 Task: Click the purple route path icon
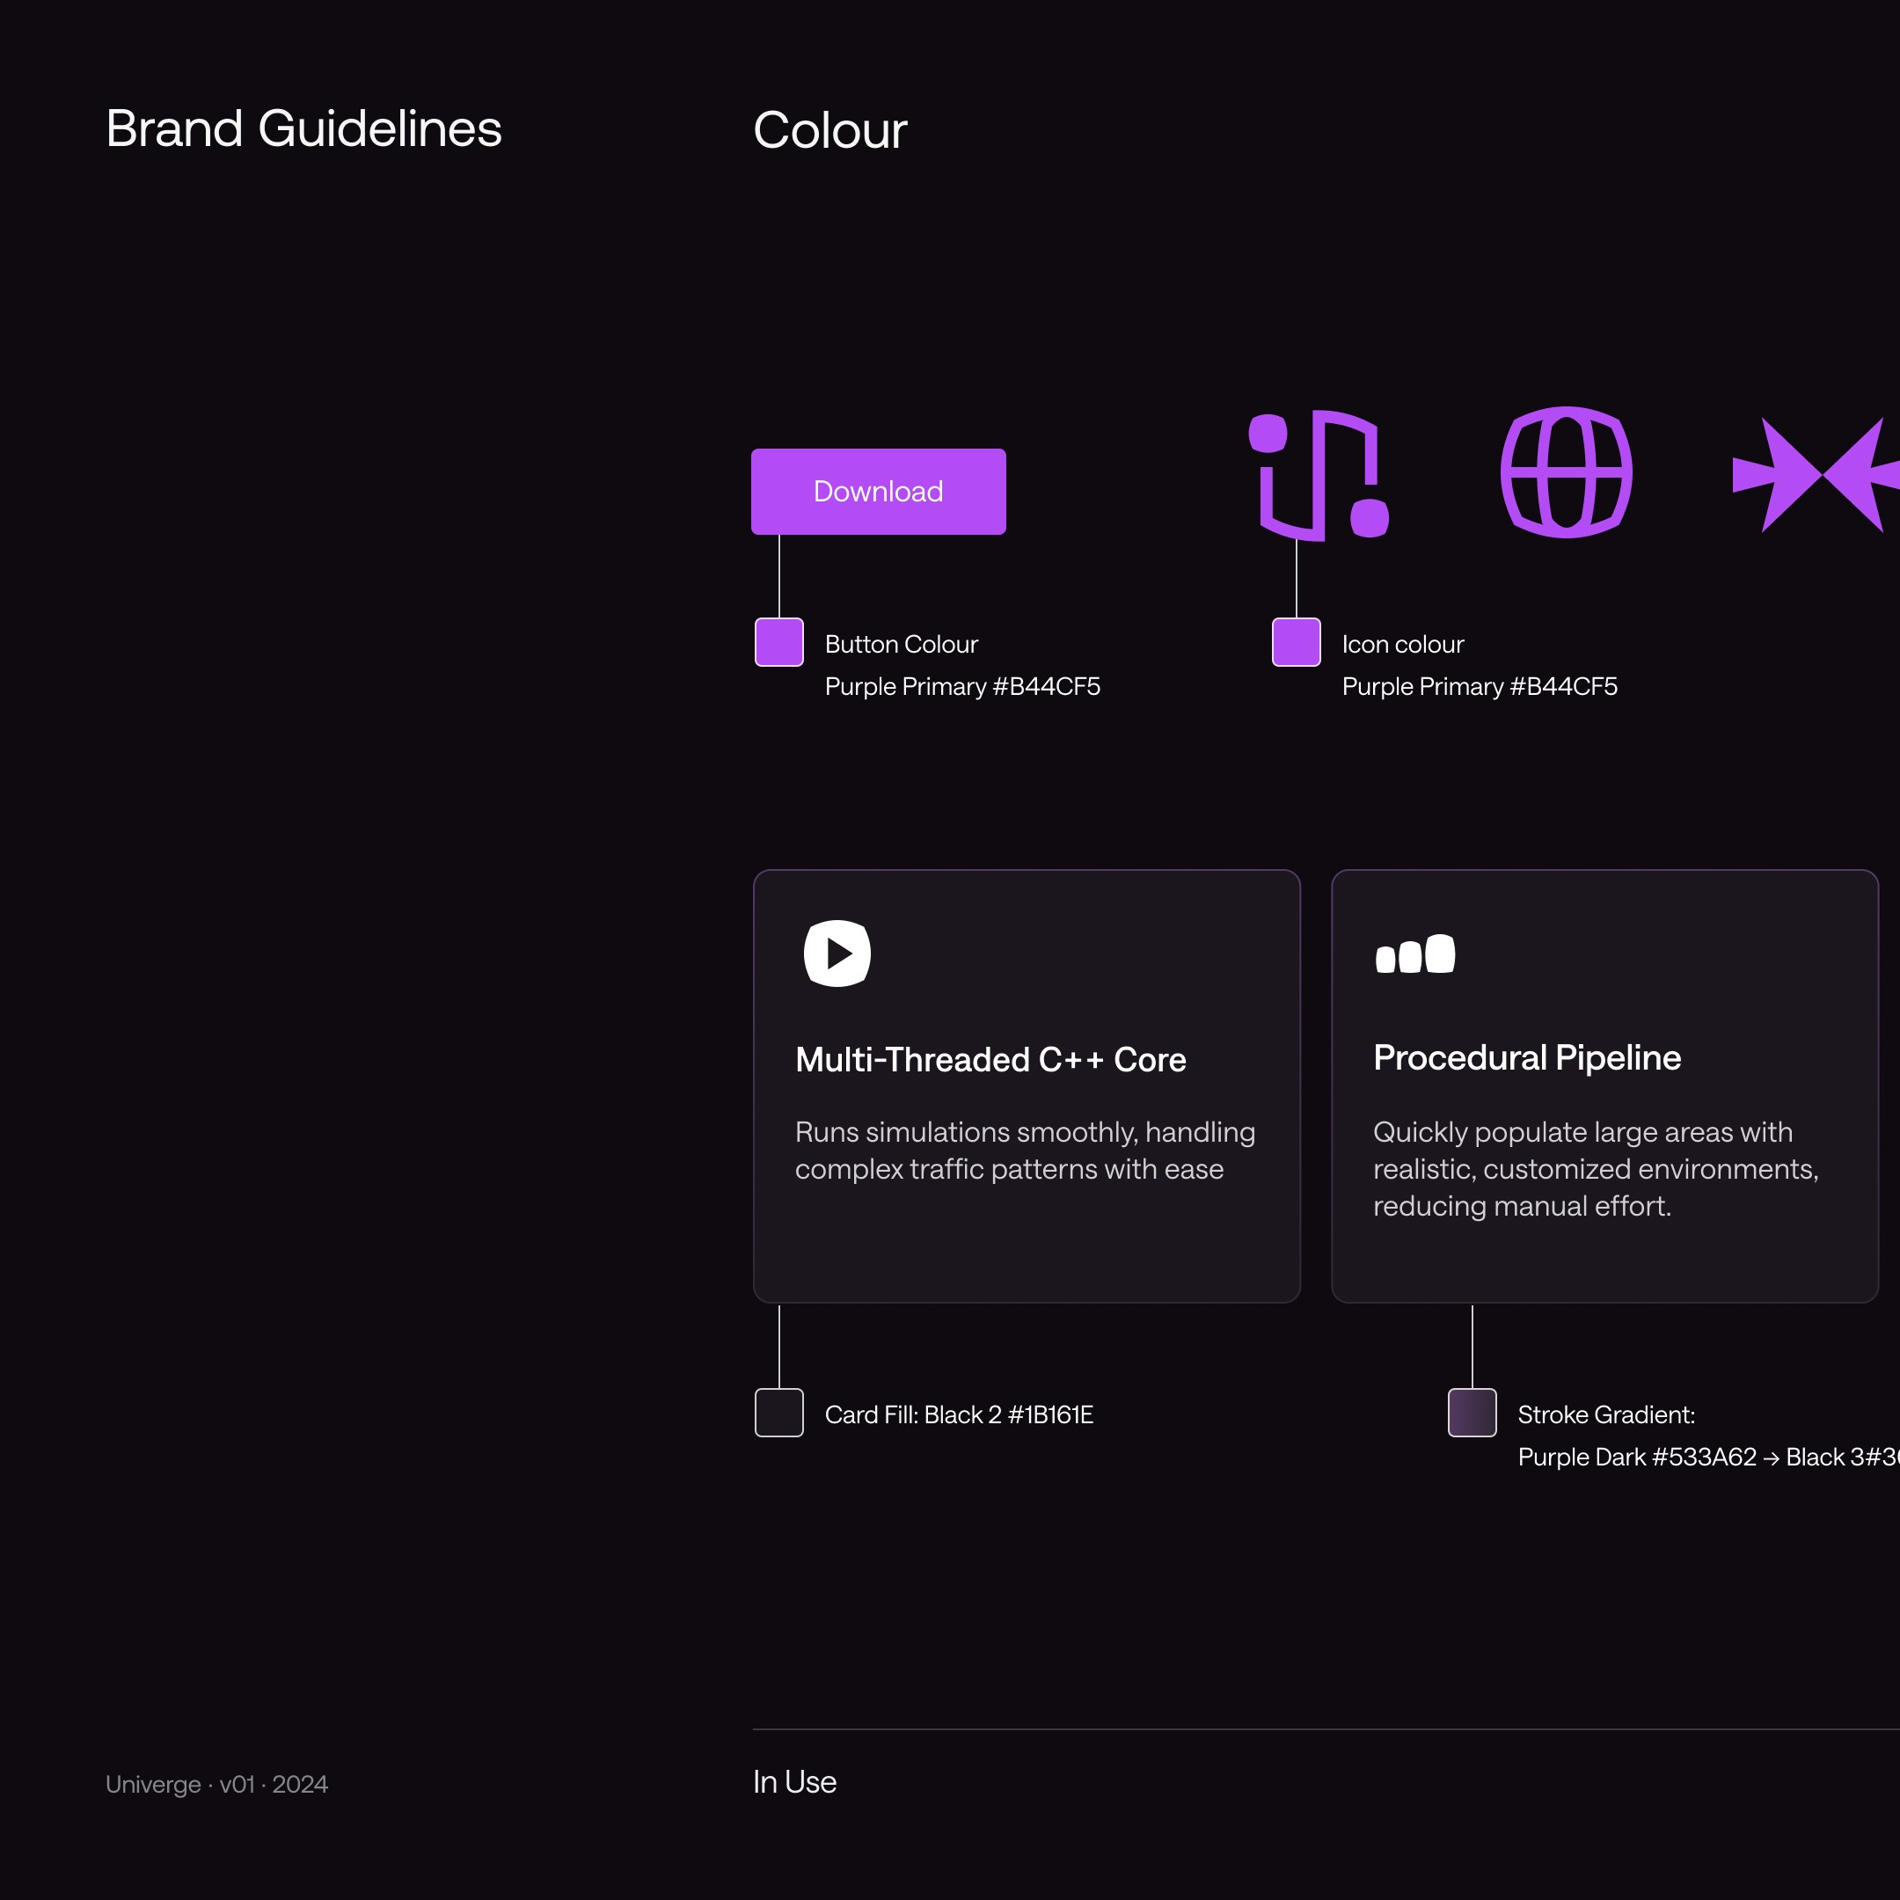pyautogui.click(x=1319, y=475)
